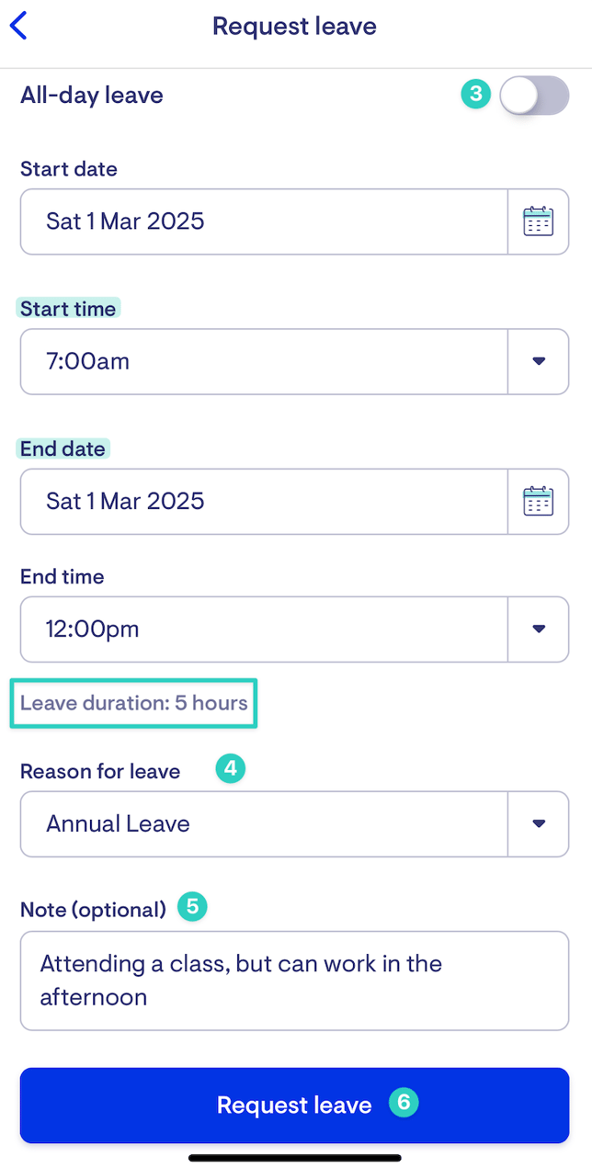This screenshot has height=1168, width=592.
Task: Select the End date field showing Sat 1 Mar 2025
Action: tap(264, 502)
